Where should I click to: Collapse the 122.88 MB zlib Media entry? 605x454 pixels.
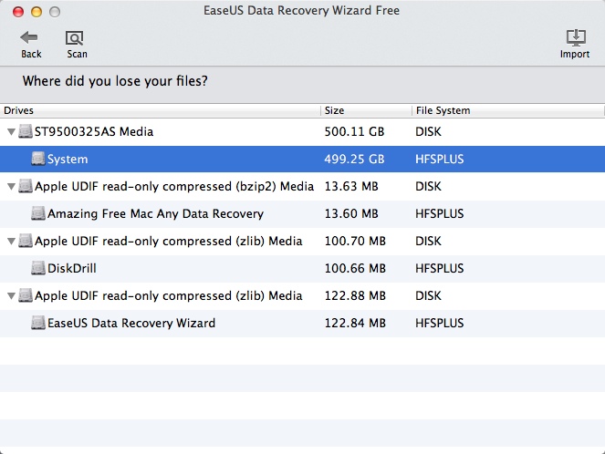coord(11,295)
